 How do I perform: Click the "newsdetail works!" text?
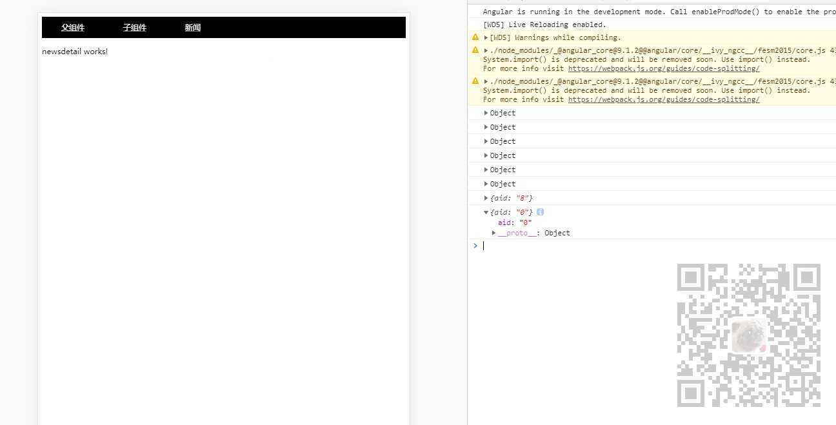(x=75, y=52)
